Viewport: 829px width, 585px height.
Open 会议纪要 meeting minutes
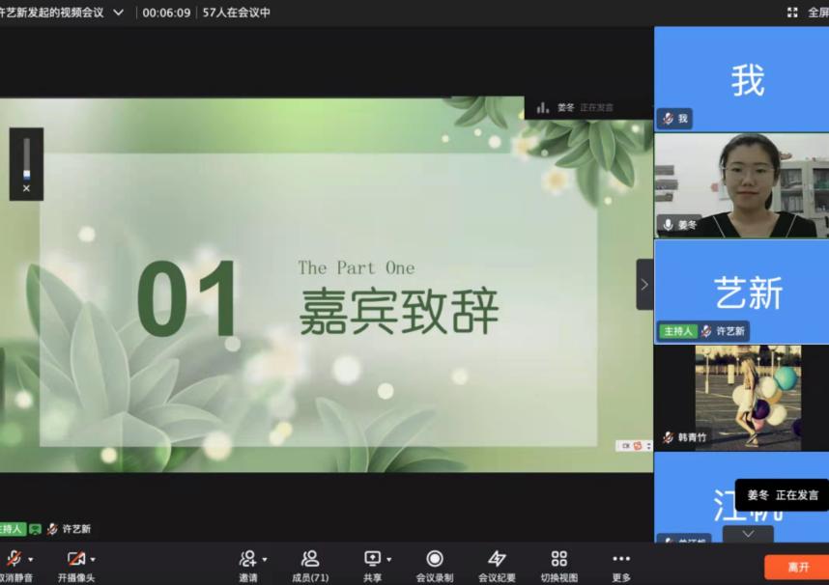pyautogui.click(x=497, y=559)
